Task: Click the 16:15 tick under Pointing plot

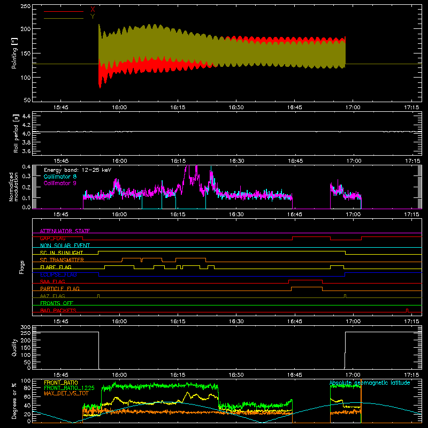Action: click(178, 108)
